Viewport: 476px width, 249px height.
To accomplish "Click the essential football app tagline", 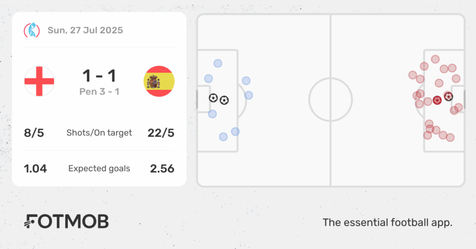I will [387, 223].
